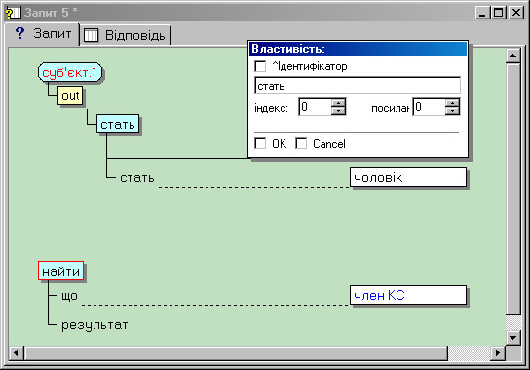Click the vertical scrollbar up arrow
The image size is (530, 370).
point(513,55)
